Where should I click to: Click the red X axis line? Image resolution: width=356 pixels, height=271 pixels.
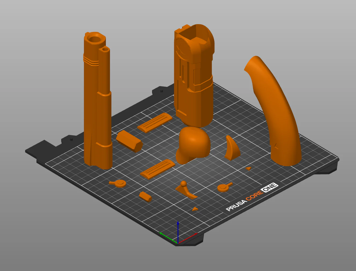pos(188,238)
